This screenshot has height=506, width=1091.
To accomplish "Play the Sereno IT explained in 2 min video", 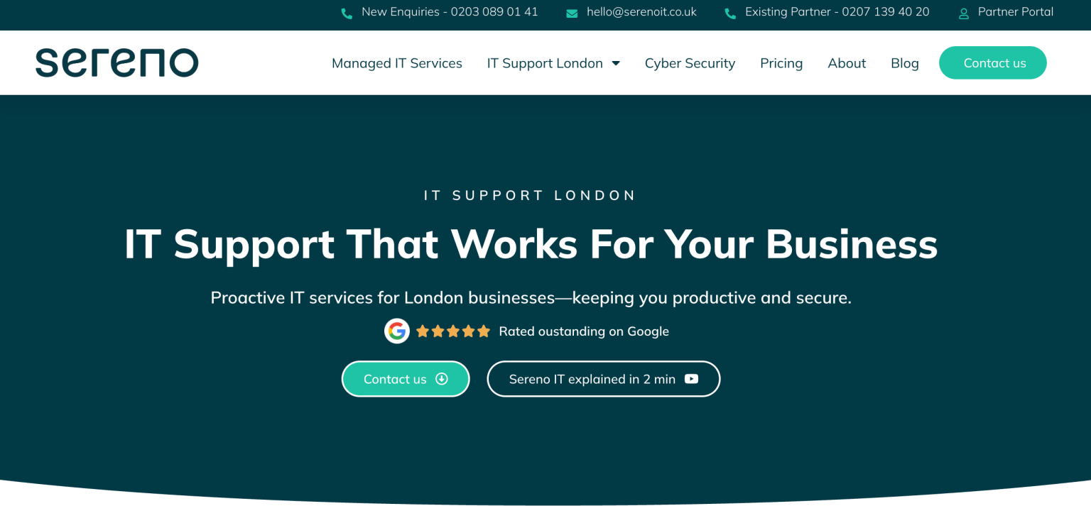I will [603, 379].
